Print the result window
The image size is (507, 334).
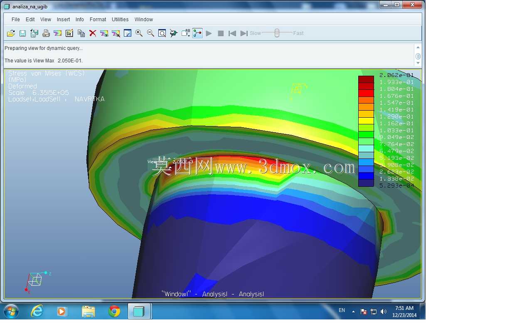46,33
